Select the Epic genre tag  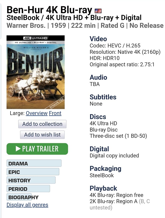[33, 172]
